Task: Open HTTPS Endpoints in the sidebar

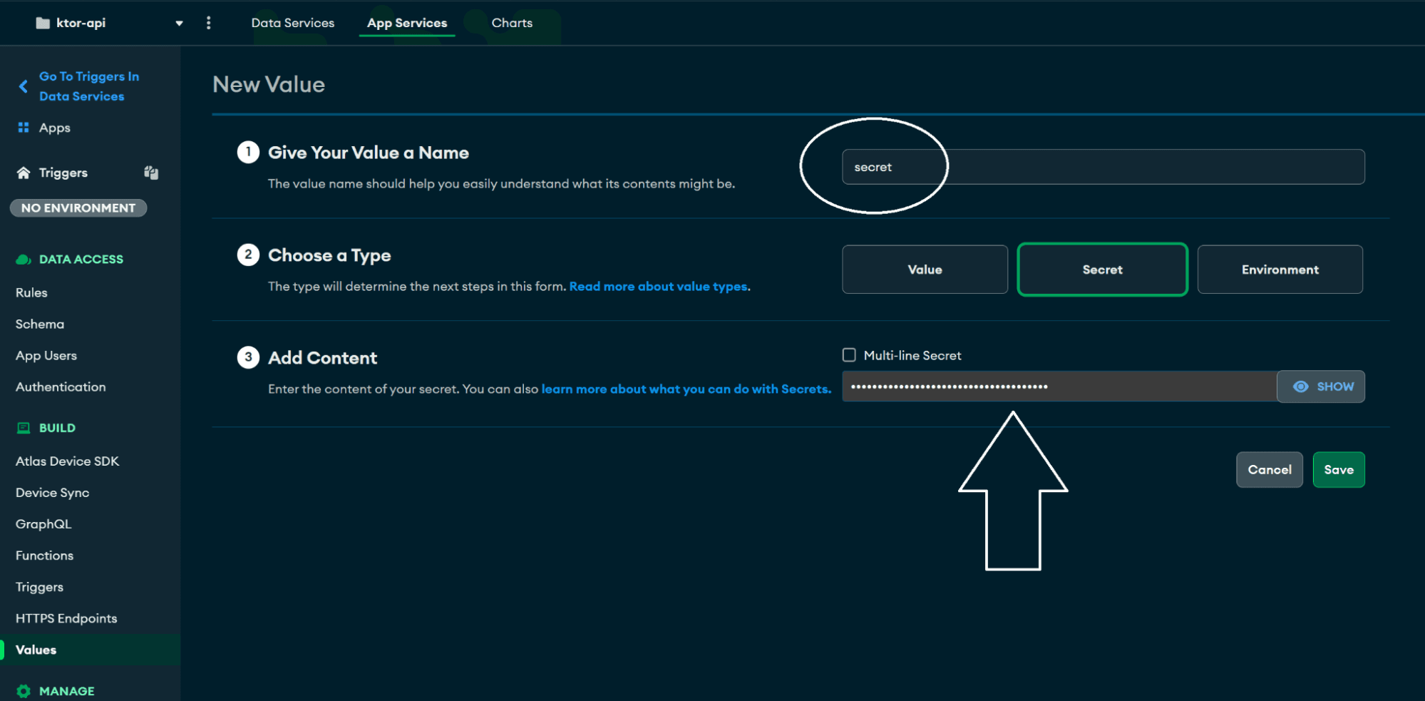Action: (x=66, y=618)
